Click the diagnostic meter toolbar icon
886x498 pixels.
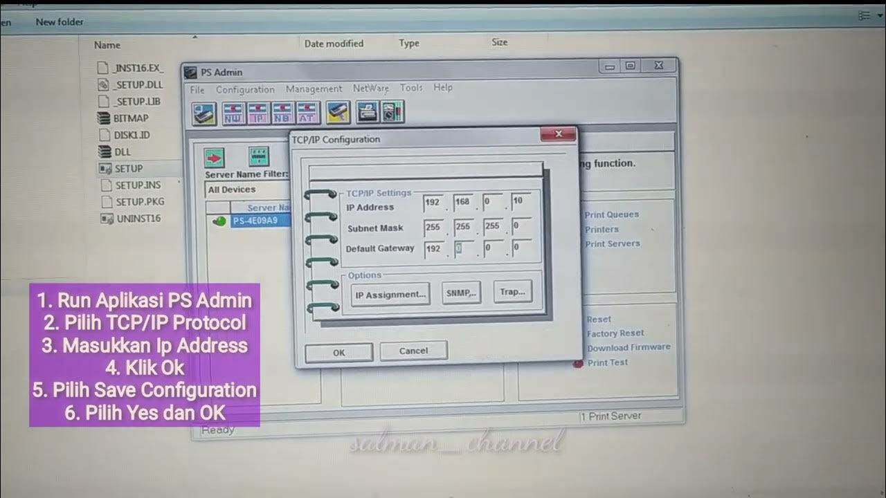point(392,112)
